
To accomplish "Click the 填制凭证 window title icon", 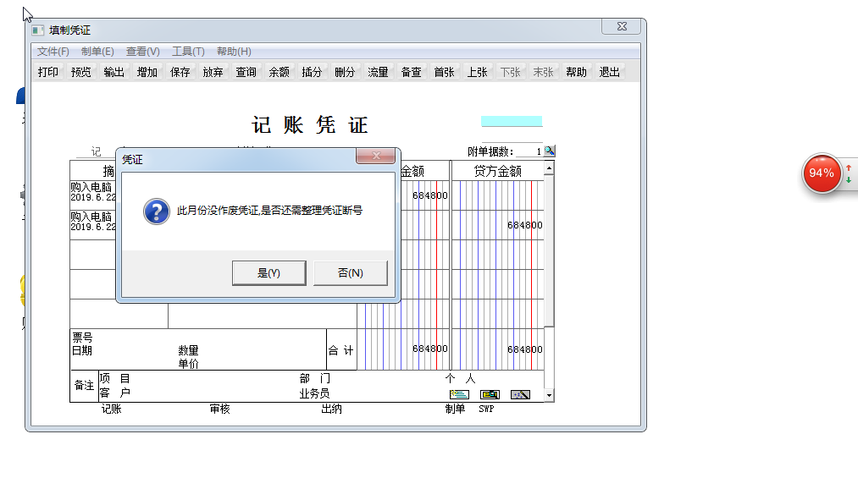I will click(x=38, y=30).
